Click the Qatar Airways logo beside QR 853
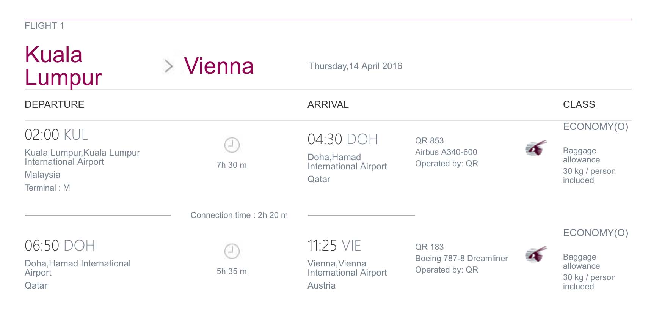Image resolution: width=662 pixels, height=309 pixels. [x=536, y=148]
